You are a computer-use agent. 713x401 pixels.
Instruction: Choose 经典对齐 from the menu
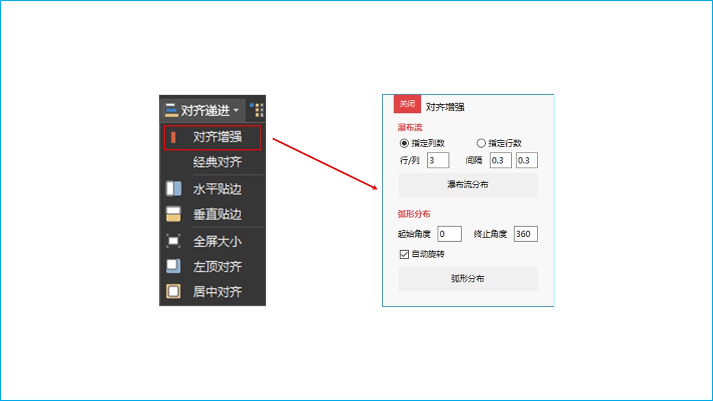pyautogui.click(x=217, y=163)
